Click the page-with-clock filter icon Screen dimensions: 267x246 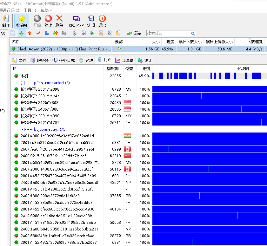[x=75, y=33]
